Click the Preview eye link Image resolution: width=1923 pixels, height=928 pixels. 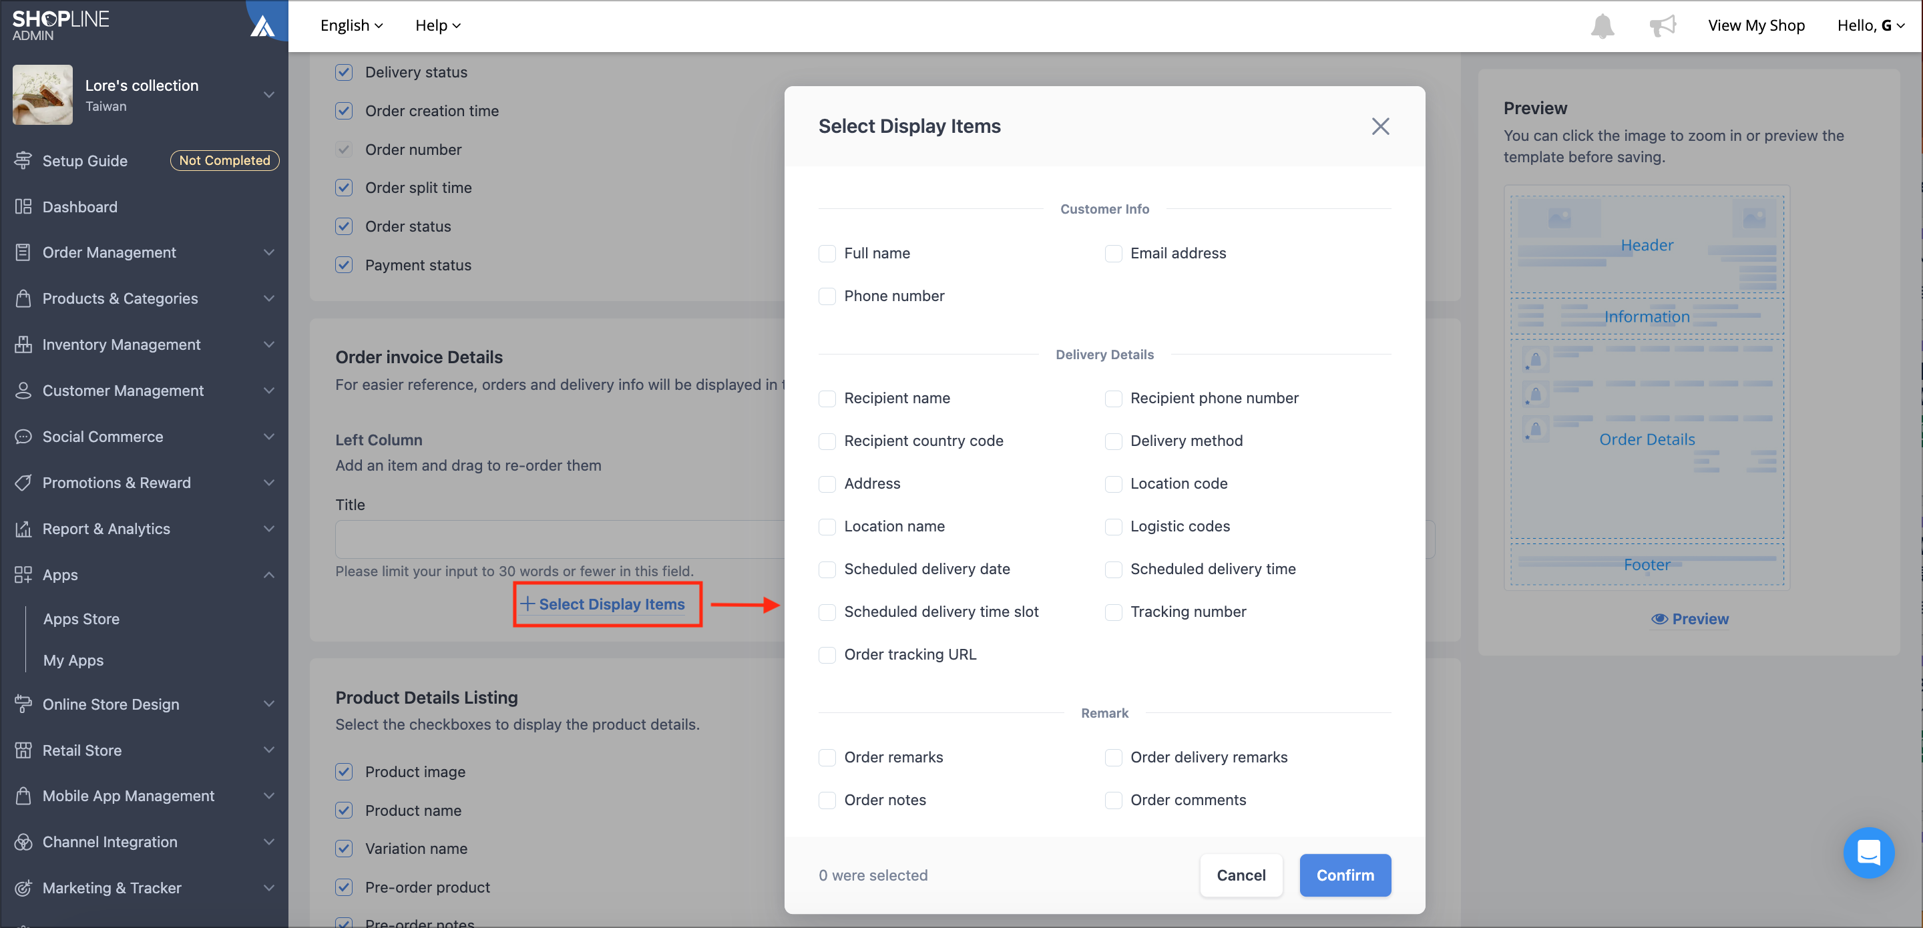point(1689,619)
